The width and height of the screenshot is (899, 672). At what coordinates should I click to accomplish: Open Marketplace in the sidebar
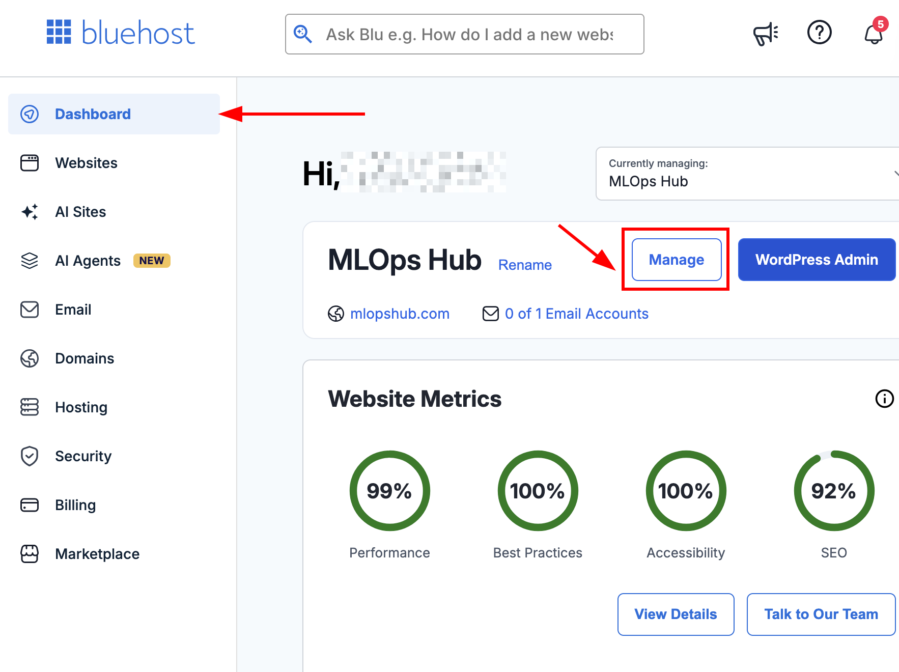click(114, 554)
